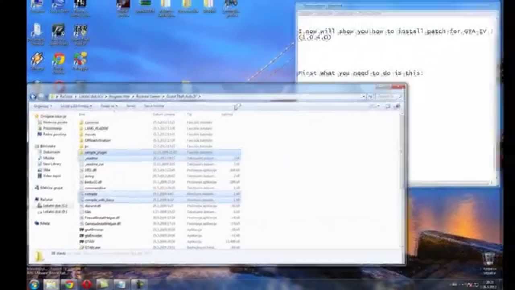The height and width of the screenshot is (290, 515).
Task: Open Explorer help icon
Action: pos(397,106)
